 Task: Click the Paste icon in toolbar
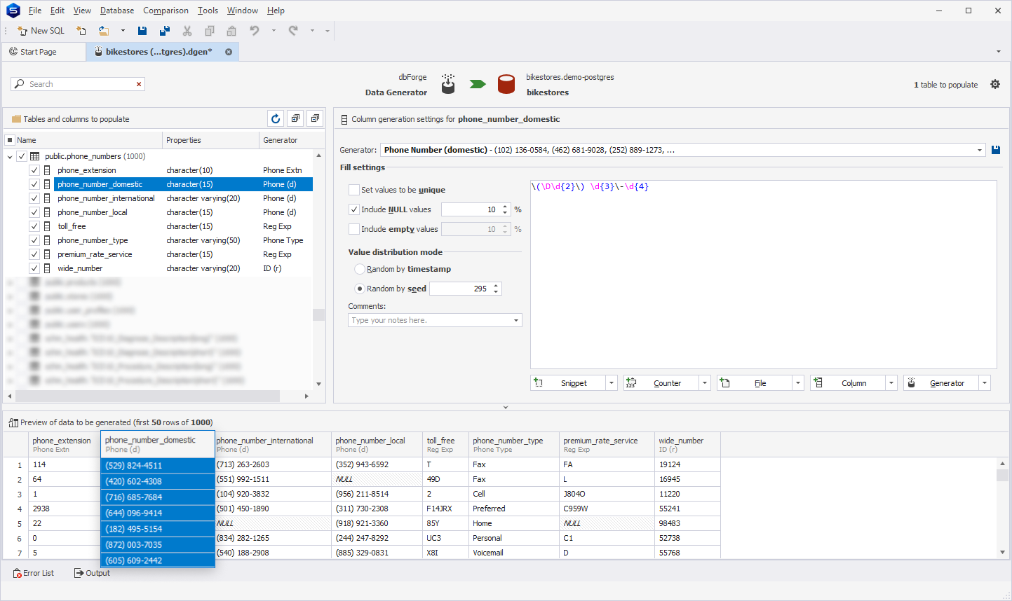231,31
